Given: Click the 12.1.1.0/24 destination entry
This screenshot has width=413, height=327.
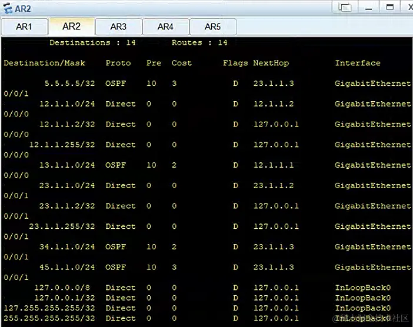Looking at the screenshot, I should pyautogui.click(x=67, y=104).
